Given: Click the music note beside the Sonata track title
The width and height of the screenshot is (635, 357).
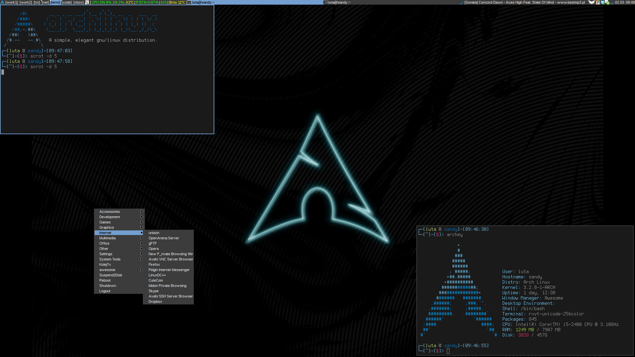Looking at the screenshot, I should point(462,2).
